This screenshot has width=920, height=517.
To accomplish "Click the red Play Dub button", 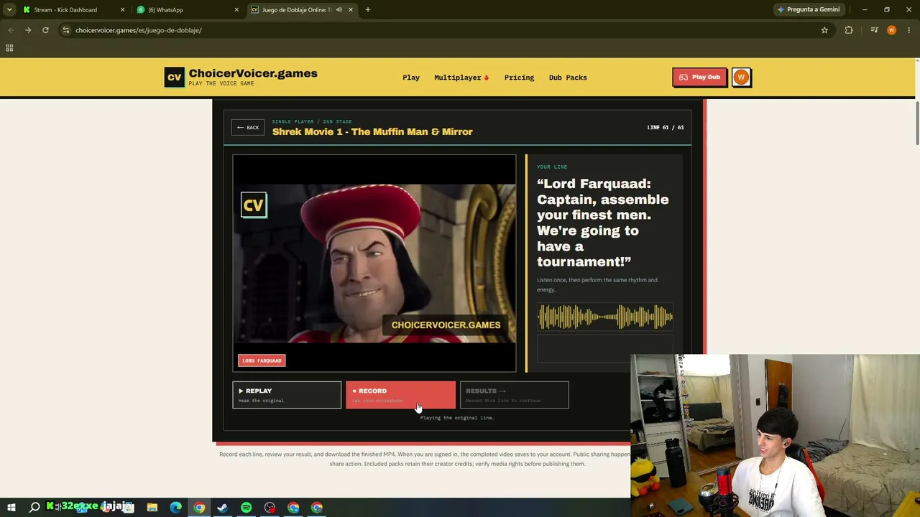I will tap(699, 78).
